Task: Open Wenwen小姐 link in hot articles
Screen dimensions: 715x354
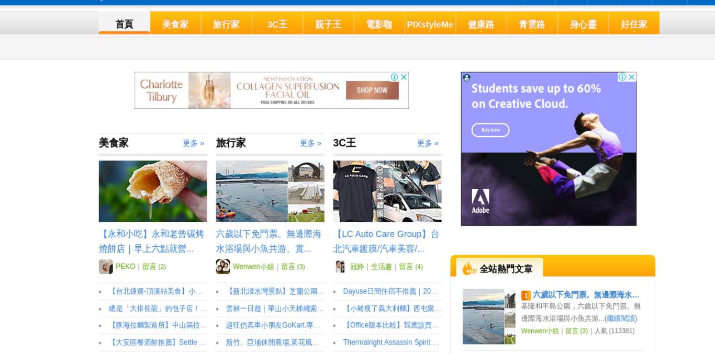Action: (x=540, y=331)
